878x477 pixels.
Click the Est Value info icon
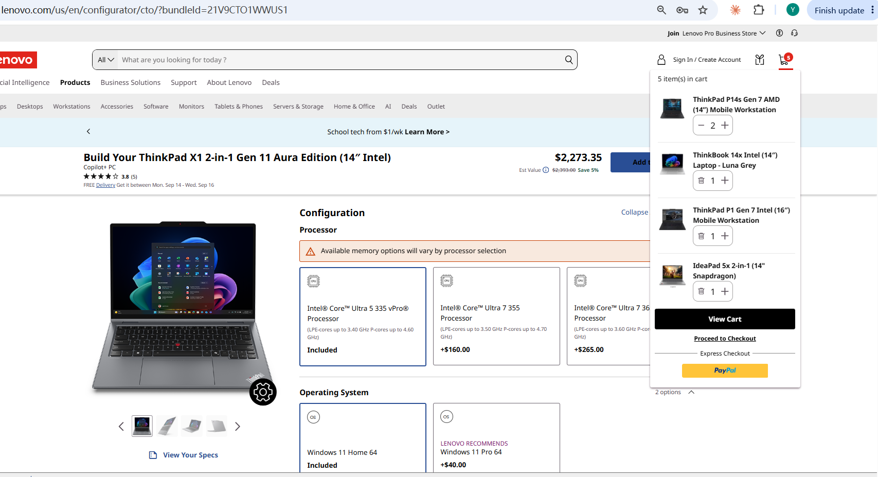(546, 170)
